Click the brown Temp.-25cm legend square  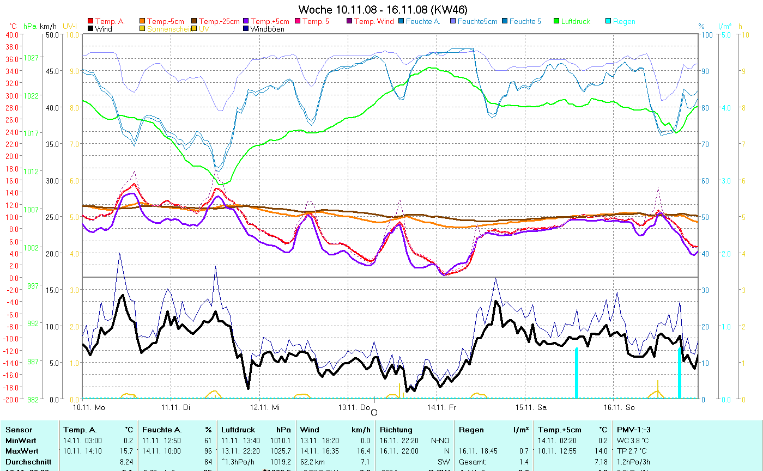click(x=194, y=21)
